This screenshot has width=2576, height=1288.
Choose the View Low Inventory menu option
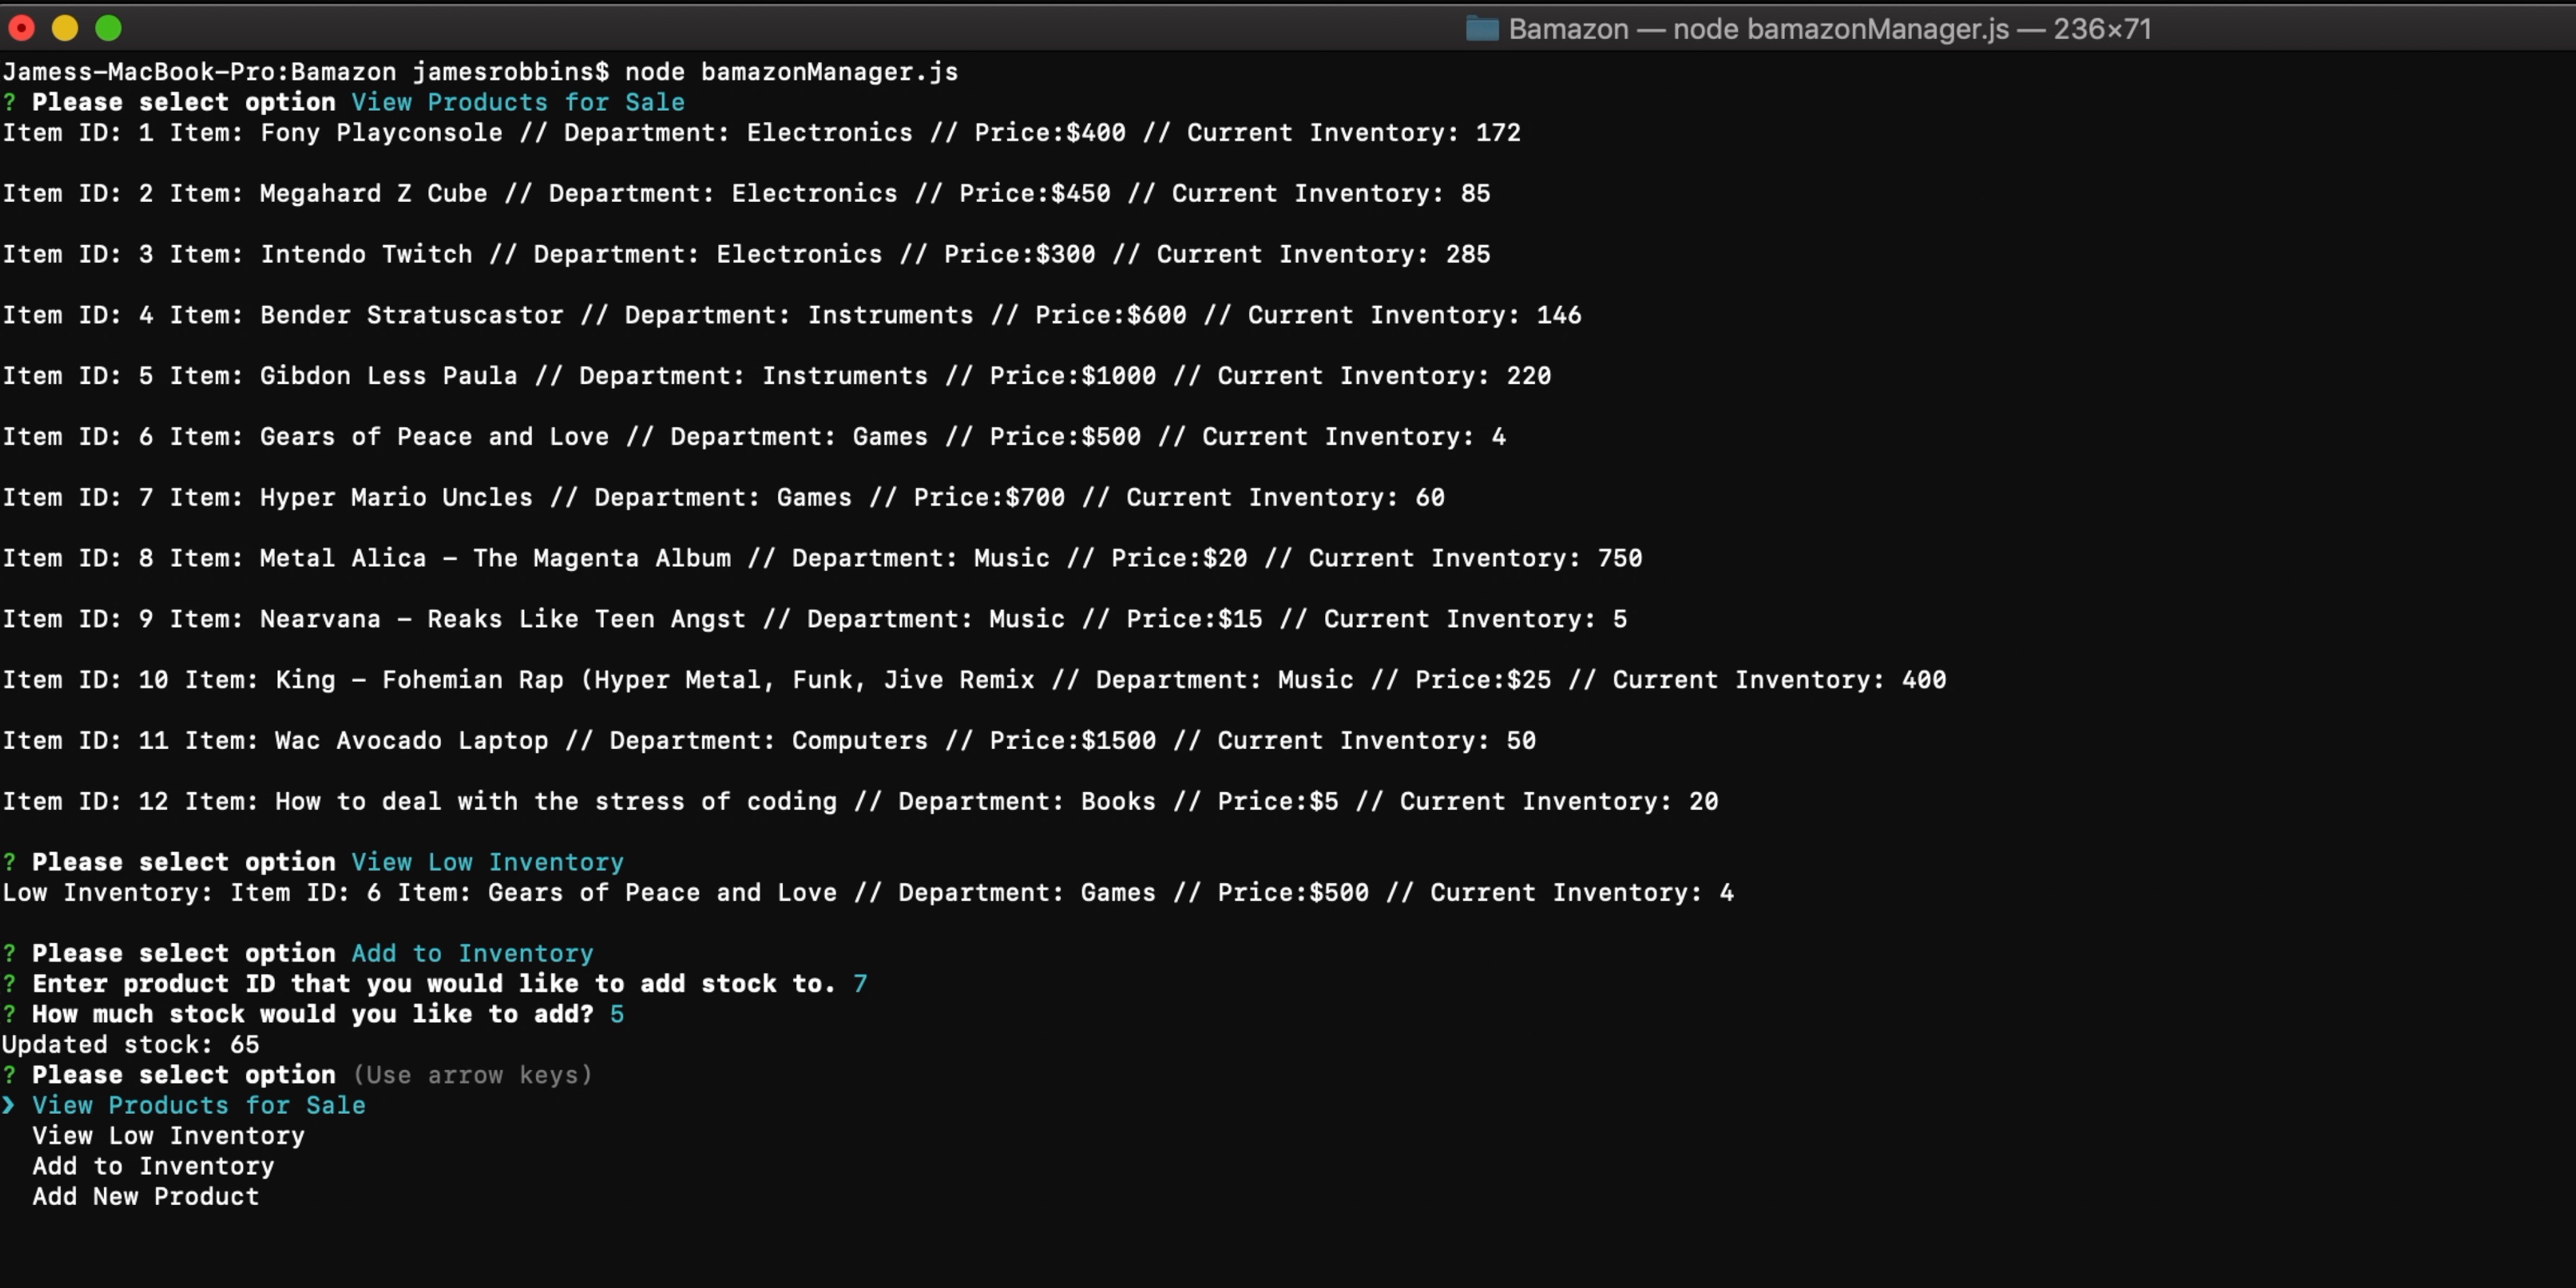(168, 1136)
